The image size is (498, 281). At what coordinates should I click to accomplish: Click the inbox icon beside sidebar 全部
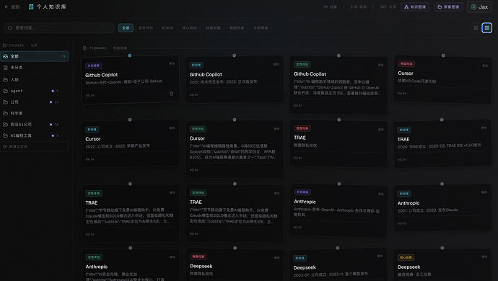pos(5,56)
